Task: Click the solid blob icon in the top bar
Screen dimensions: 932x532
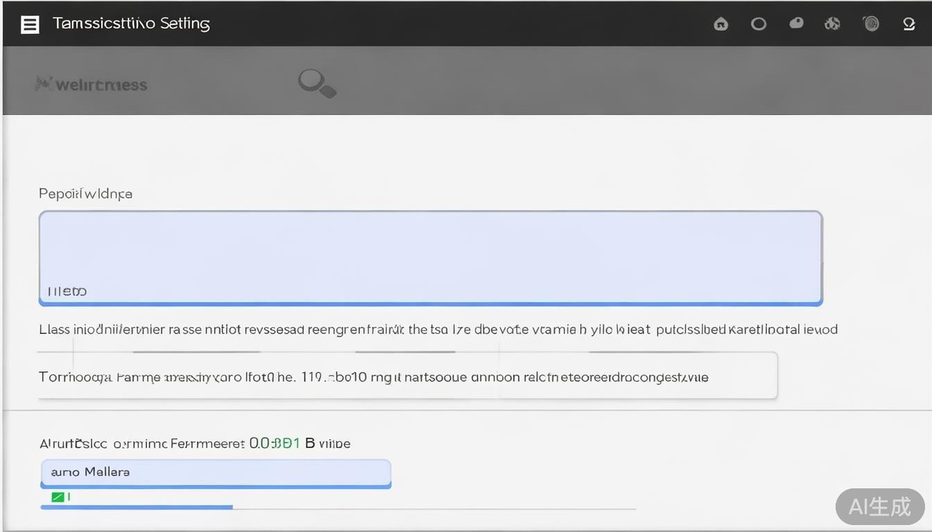Action: point(796,24)
